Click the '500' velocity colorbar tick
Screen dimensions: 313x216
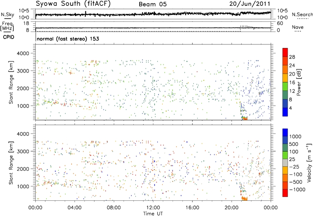[x=294, y=144]
